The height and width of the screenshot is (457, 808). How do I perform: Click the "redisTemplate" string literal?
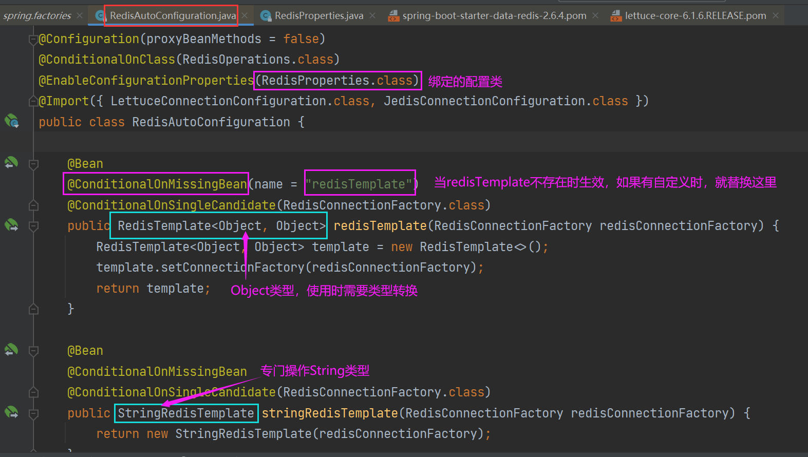pos(359,184)
